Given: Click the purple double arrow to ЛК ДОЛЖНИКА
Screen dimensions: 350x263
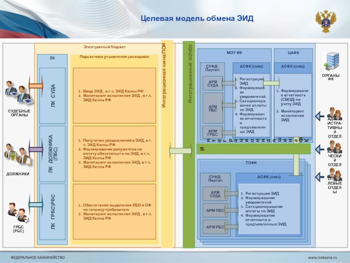Looking at the screenshot, I should point(36,149).
